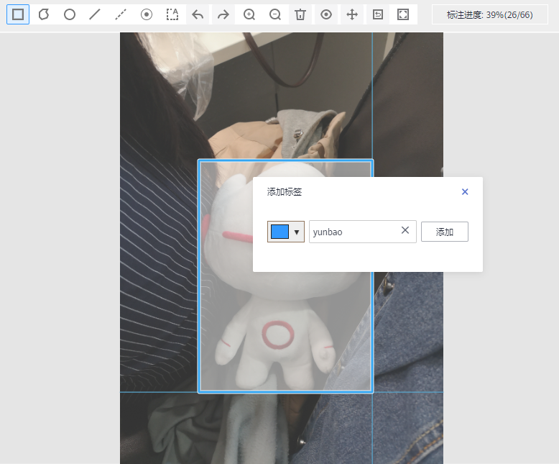Viewport: 559px width, 464px height.
Task: Select the text region tool
Action: click(x=172, y=14)
